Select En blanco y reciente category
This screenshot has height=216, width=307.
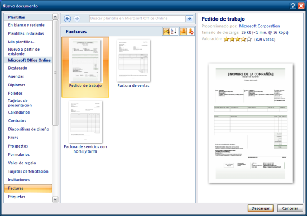[x=26, y=25]
